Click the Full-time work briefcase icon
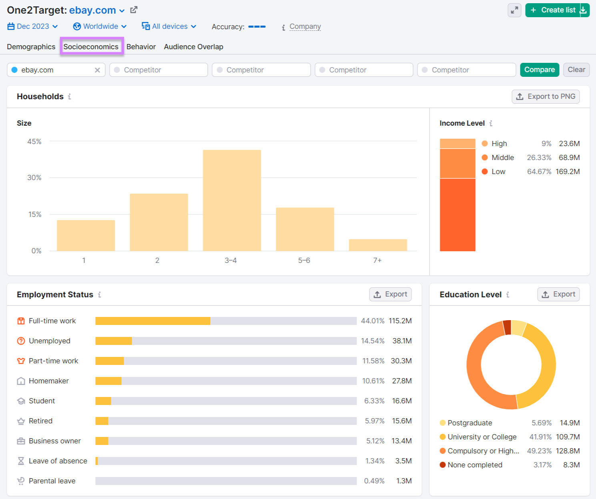 [x=21, y=321]
